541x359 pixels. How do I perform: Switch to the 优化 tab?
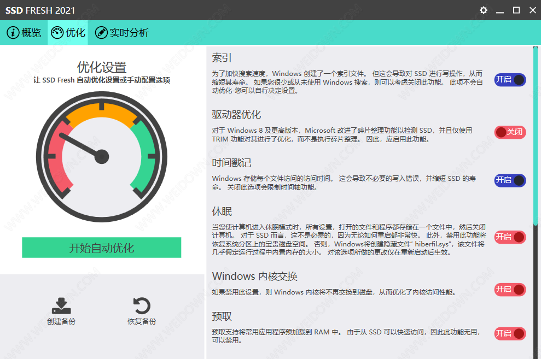tap(68, 33)
